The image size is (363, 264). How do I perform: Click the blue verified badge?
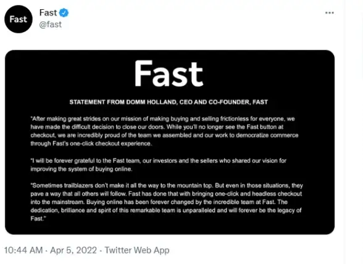[64, 12]
